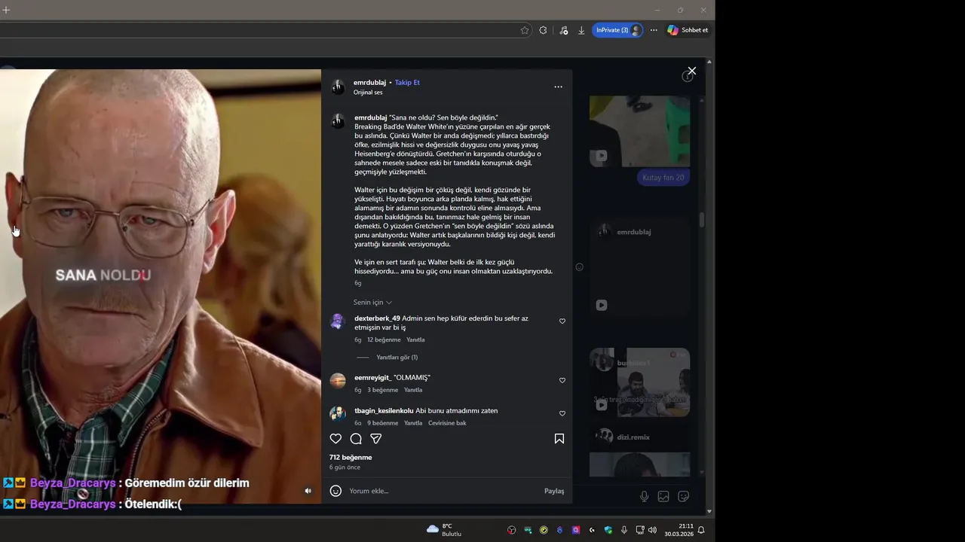Like dexterberk_49's comment
The width and height of the screenshot is (965, 542).
coord(562,321)
